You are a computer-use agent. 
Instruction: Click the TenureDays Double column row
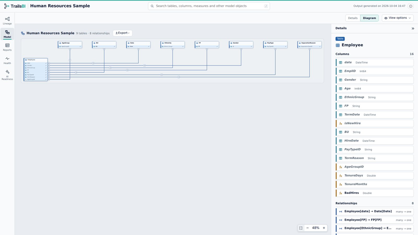point(375,175)
